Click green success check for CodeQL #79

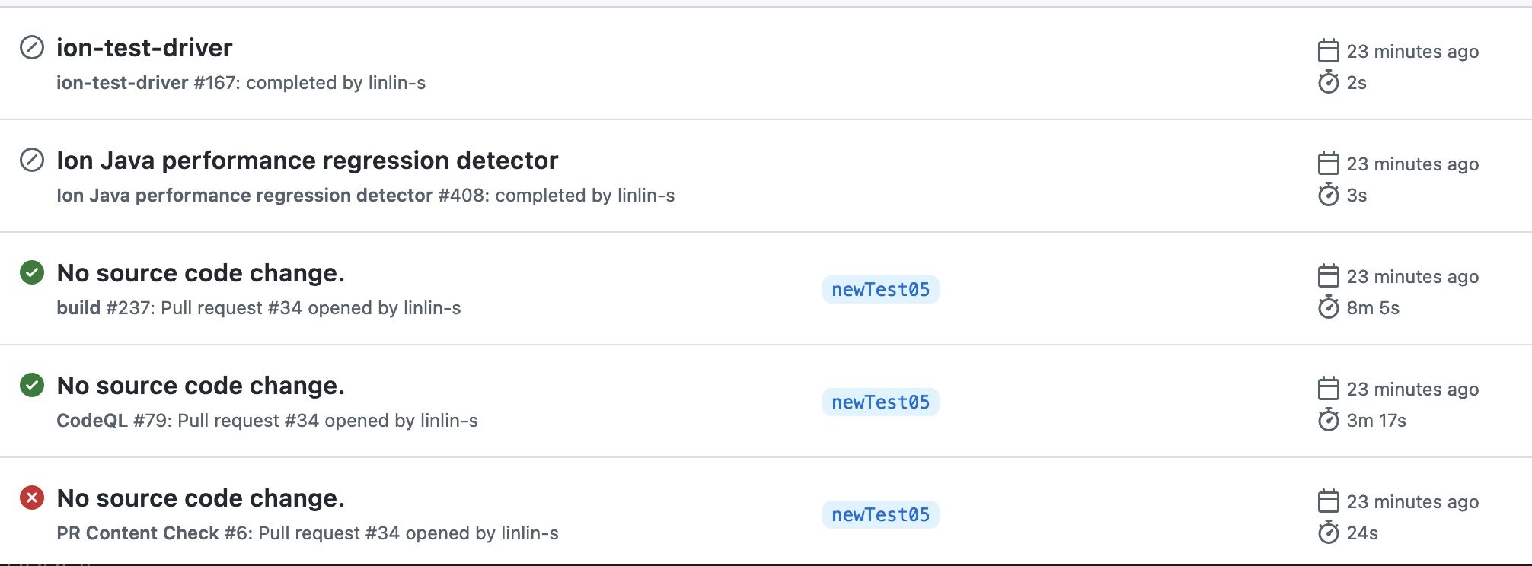(x=32, y=385)
